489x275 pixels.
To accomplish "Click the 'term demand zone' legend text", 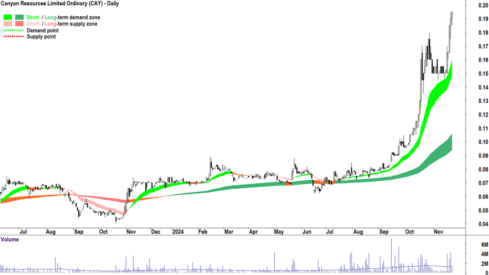I will point(79,18).
